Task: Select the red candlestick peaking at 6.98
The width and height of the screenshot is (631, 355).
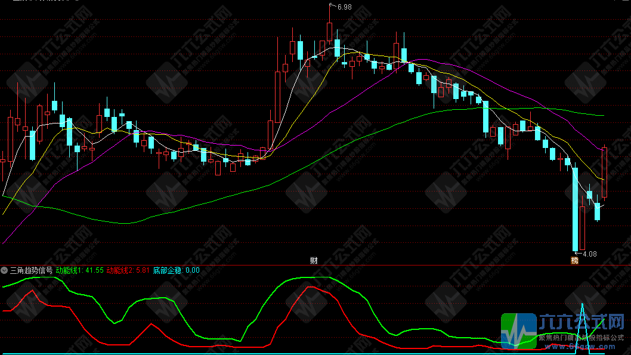Action: 329,32
